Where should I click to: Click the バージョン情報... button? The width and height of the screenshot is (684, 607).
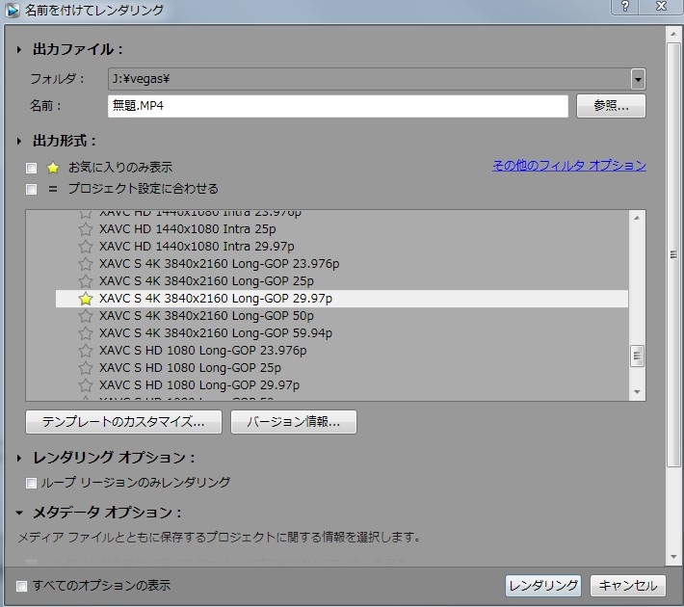294,422
